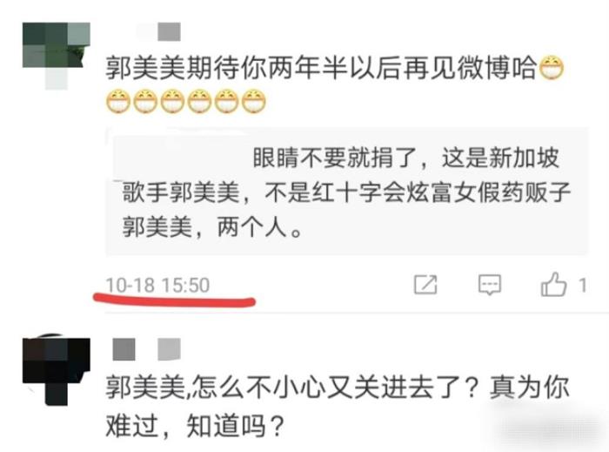Screen dimensions: 609x452
Task: Tap the last emoji in the six-emoji row
Action: 254,101
